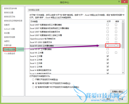Screen dimensions: 129x104
Task: Select the OpenDocument 电子表格文件 row text
Action: [43, 39]
